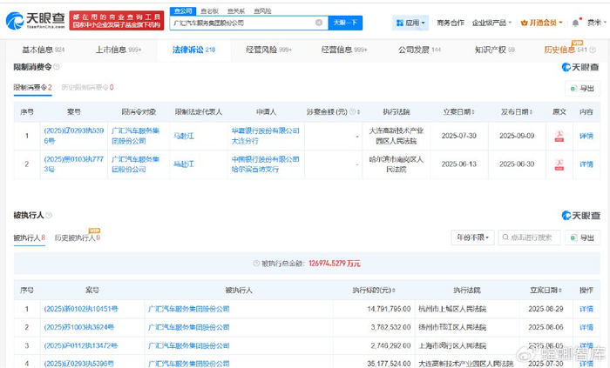This screenshot has width=610, height=368.
Task: Clear the search box with the X icon
Action: [319, 23]
